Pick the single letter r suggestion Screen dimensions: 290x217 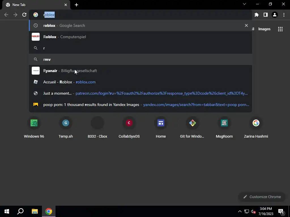pyautogui.click(x=140, y=48)
